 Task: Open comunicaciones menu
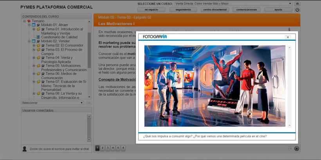click(x=247, y=10)
